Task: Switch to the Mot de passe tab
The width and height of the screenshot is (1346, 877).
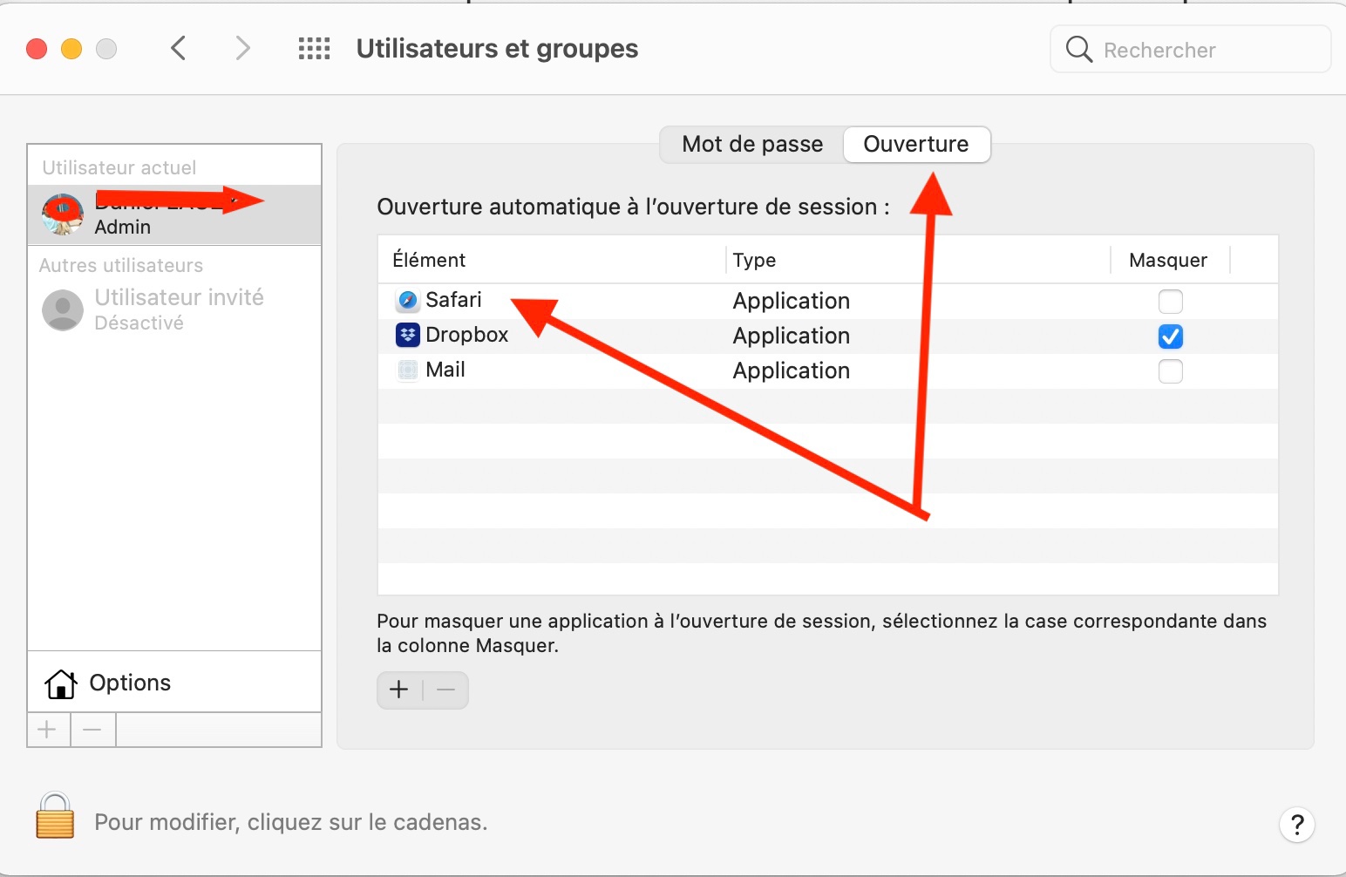Action: (751, 145)
